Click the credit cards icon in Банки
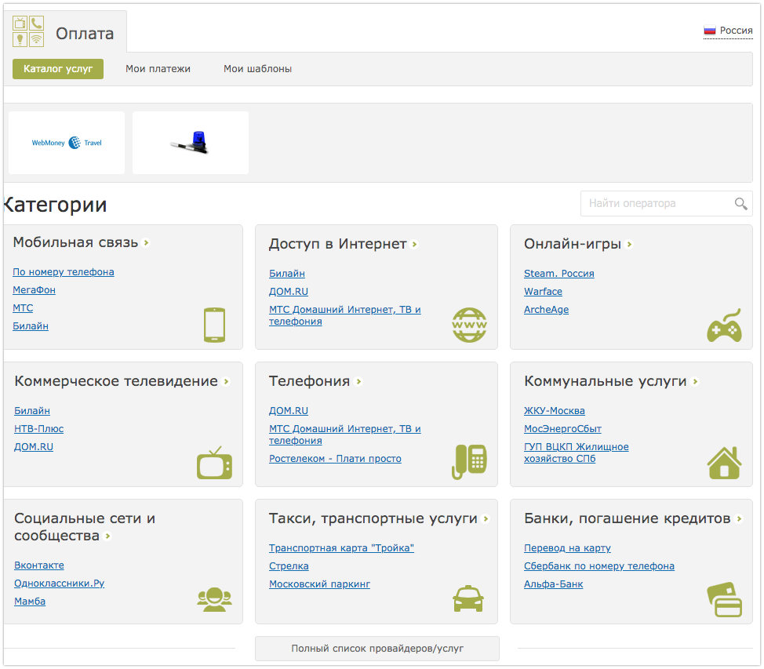Image resolution: width=764 pixels, height=669 pixels. (724, 600)
